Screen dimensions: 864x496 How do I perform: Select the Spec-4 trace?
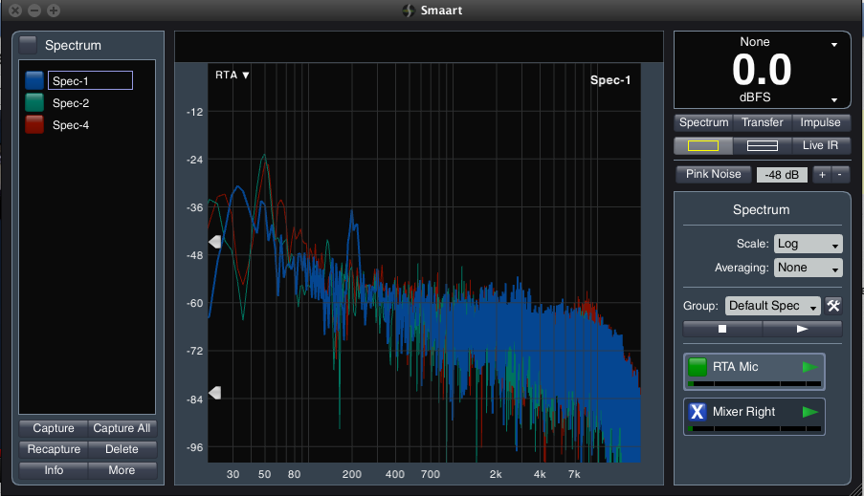(71, 125)
